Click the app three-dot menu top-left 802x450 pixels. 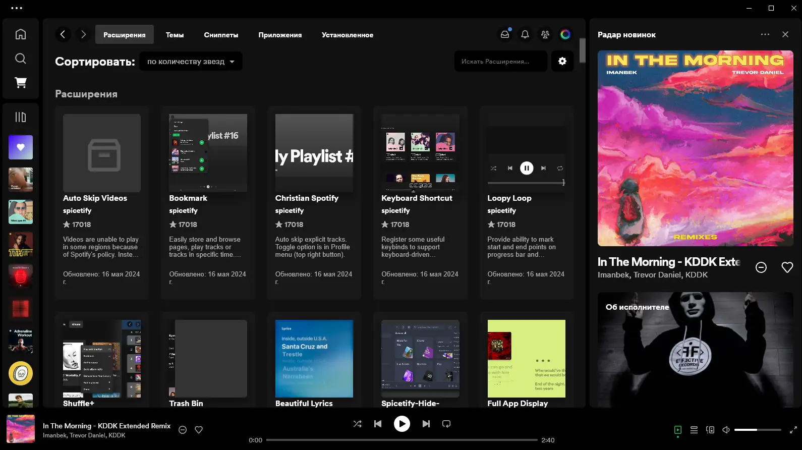17,8
